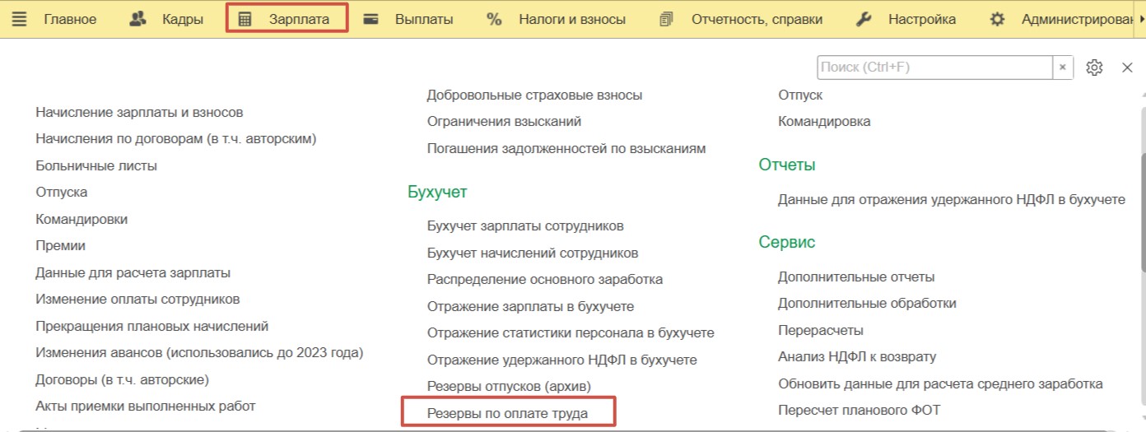Screen dimensions: 1146x432
Task: Click the hamburger menu icon beside Главное
Action: tap(20, 19)
